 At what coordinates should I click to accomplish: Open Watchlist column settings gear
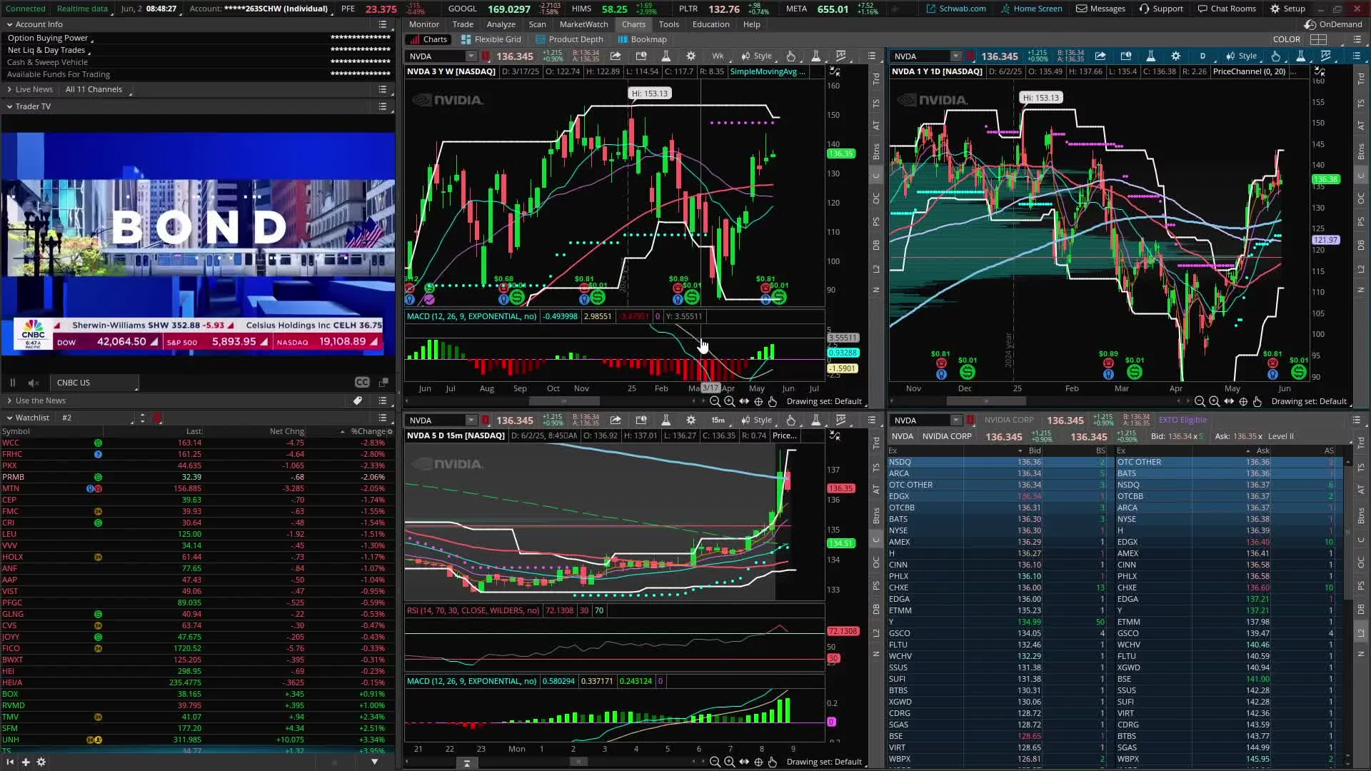[390, 431]
